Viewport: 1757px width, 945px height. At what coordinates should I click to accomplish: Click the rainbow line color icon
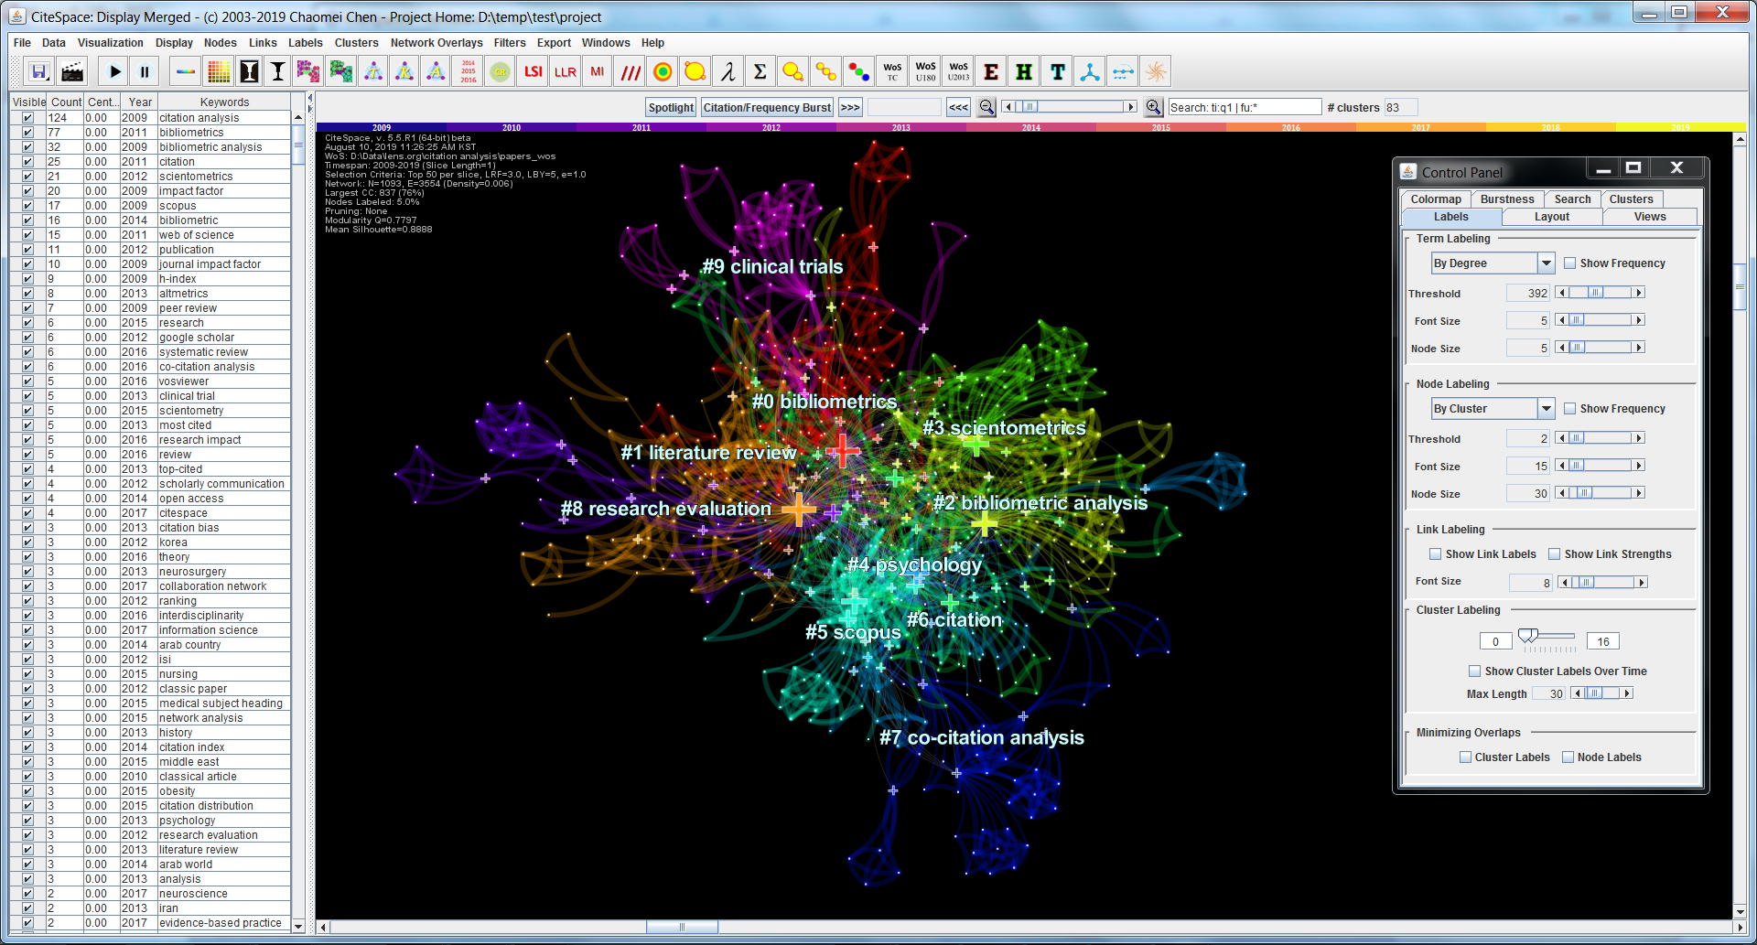click(x=186, y=71)
